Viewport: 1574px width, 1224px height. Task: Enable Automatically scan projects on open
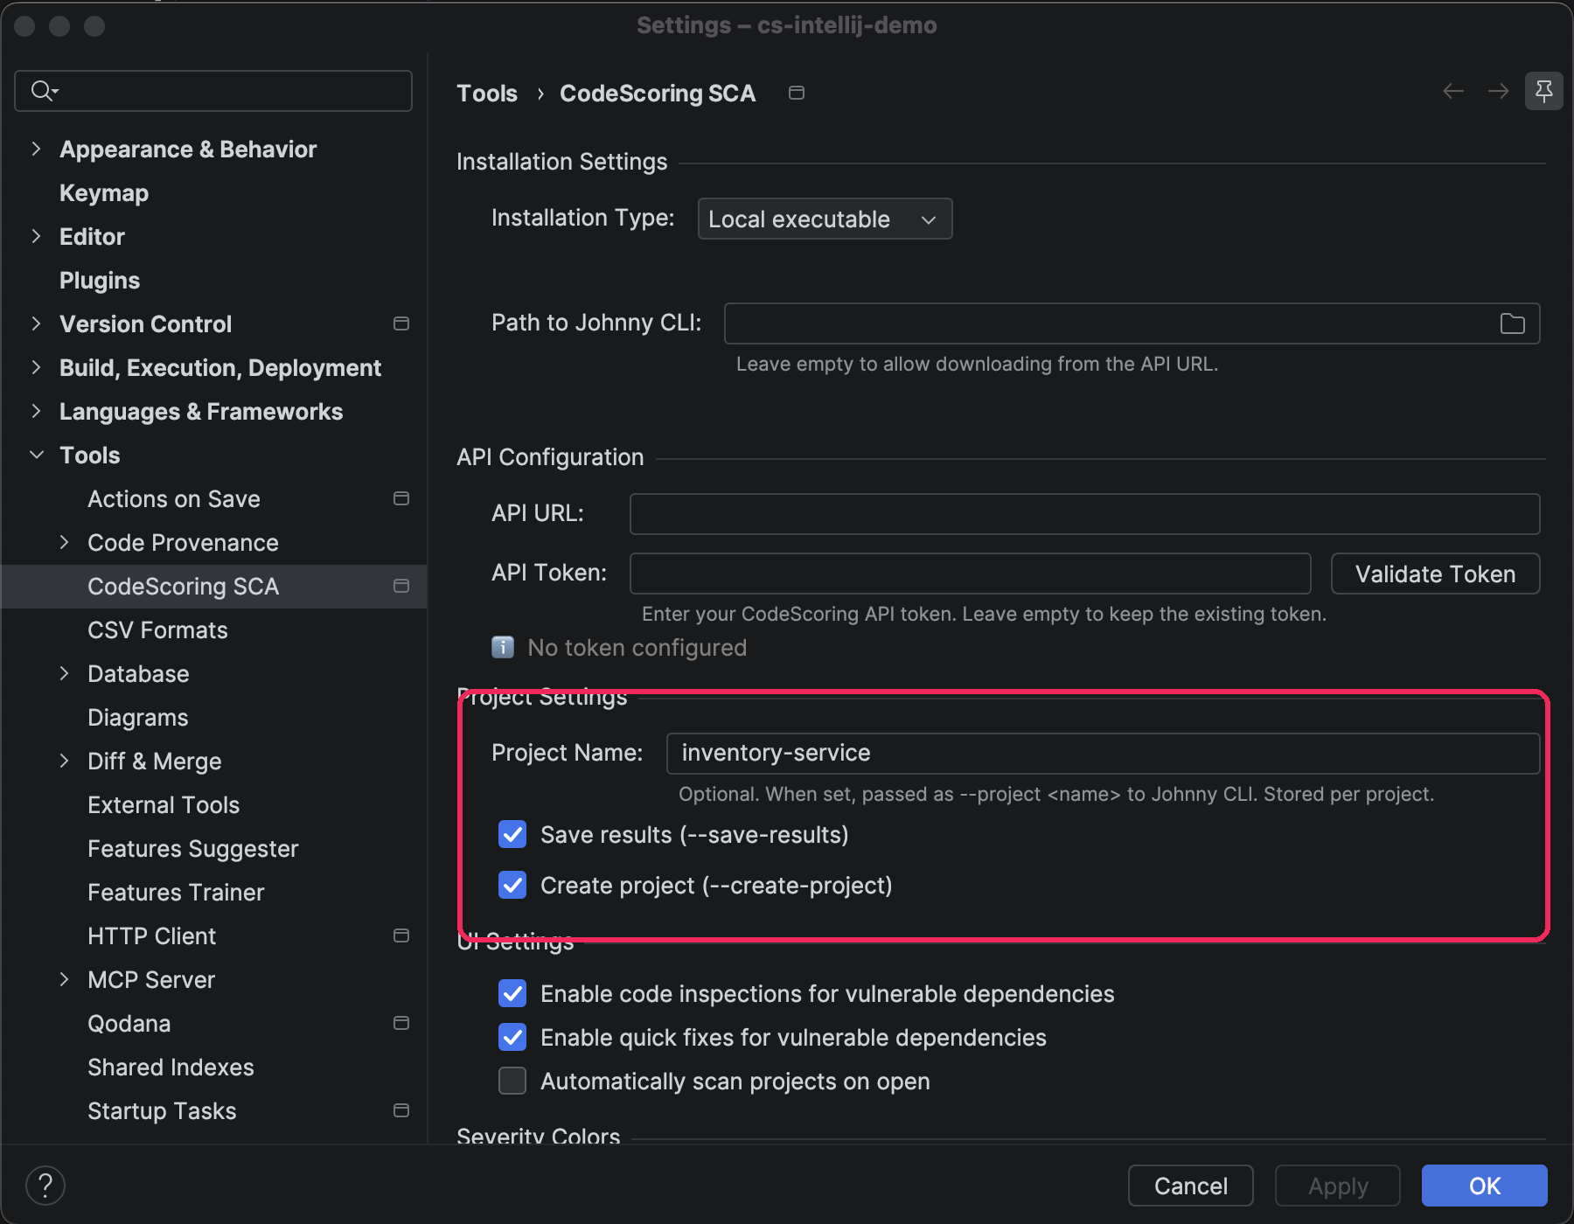pyautogui.click(x=512, y=1081)
